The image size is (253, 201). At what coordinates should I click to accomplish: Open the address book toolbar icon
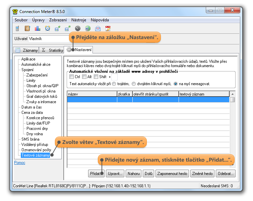[x=27, y=28]
